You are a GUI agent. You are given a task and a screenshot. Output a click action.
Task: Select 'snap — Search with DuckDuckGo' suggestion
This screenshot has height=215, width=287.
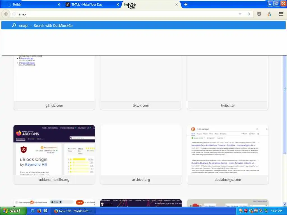(143, 25)
